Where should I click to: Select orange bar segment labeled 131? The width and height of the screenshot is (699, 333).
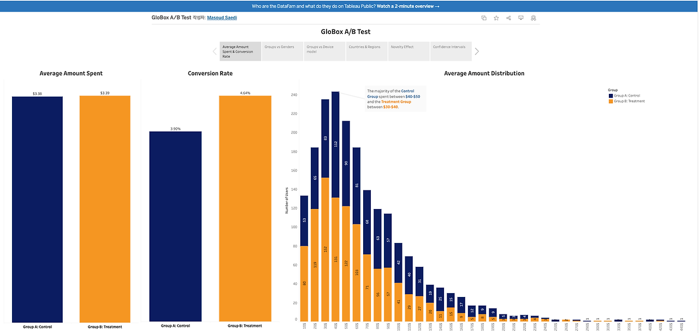[335, 259]
